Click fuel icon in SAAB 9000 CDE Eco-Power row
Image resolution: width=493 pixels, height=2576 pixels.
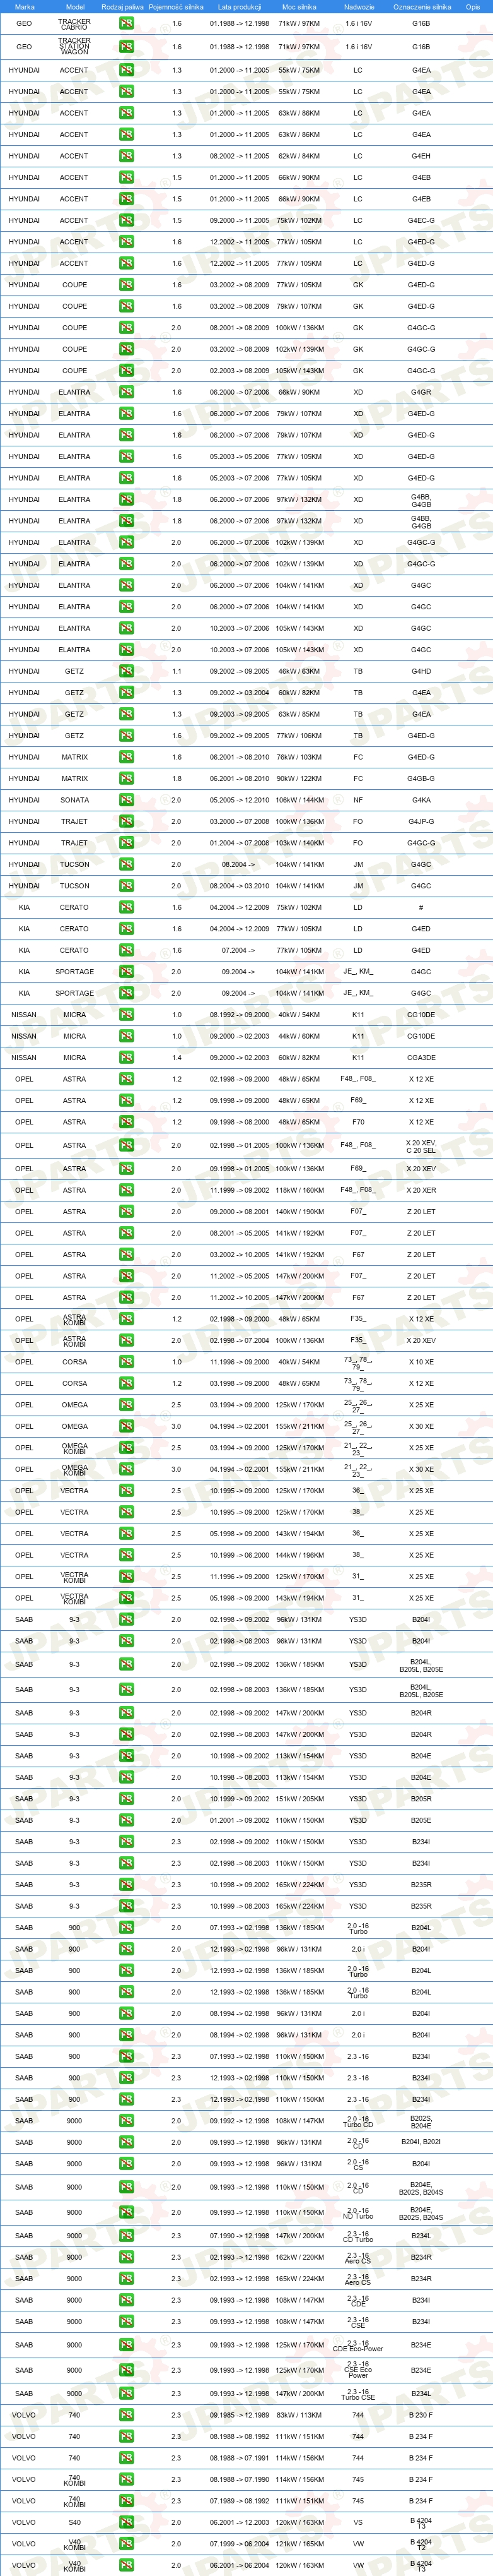pyautogui.click(x=125, y=2345)
